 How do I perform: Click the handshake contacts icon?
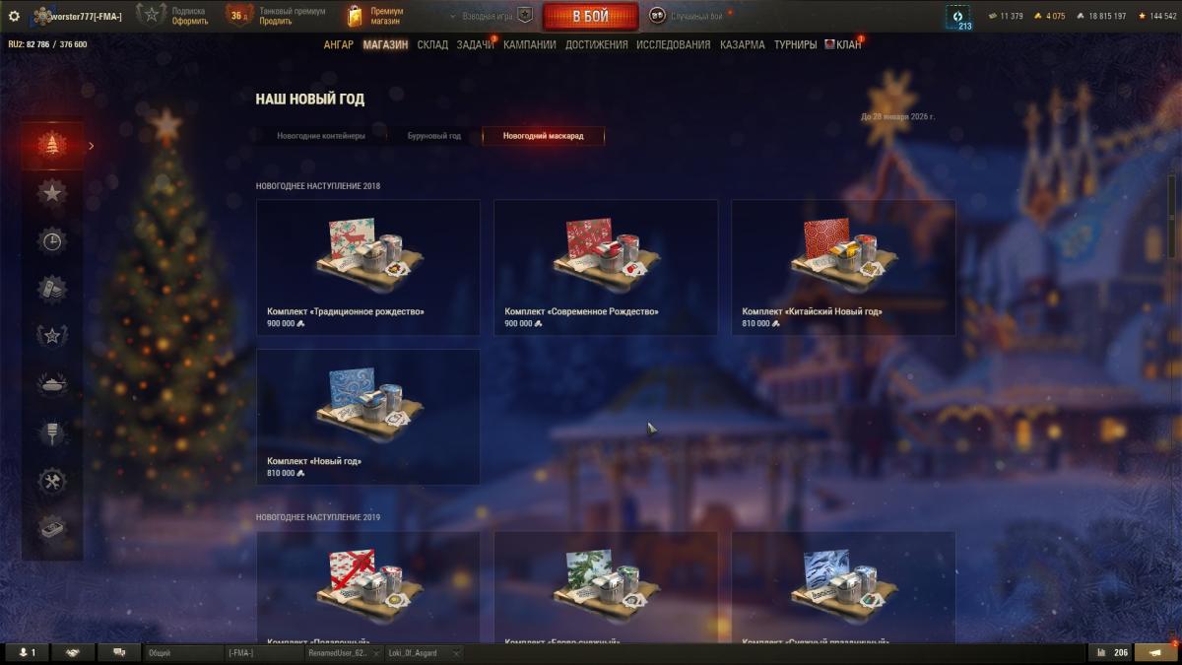pyautogui.click(x=72, y=653)
